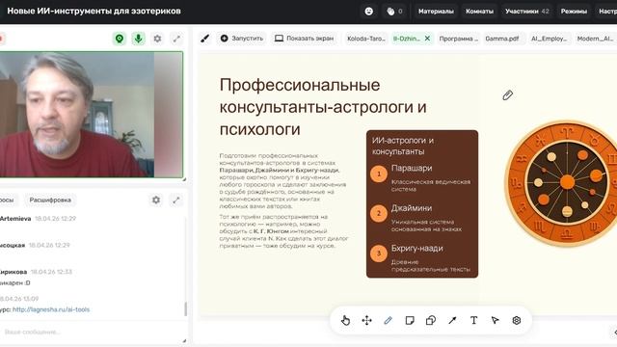This screenshot has height=347, width=617.
Task: Mute the green microphone
Action: pos(138,39)
